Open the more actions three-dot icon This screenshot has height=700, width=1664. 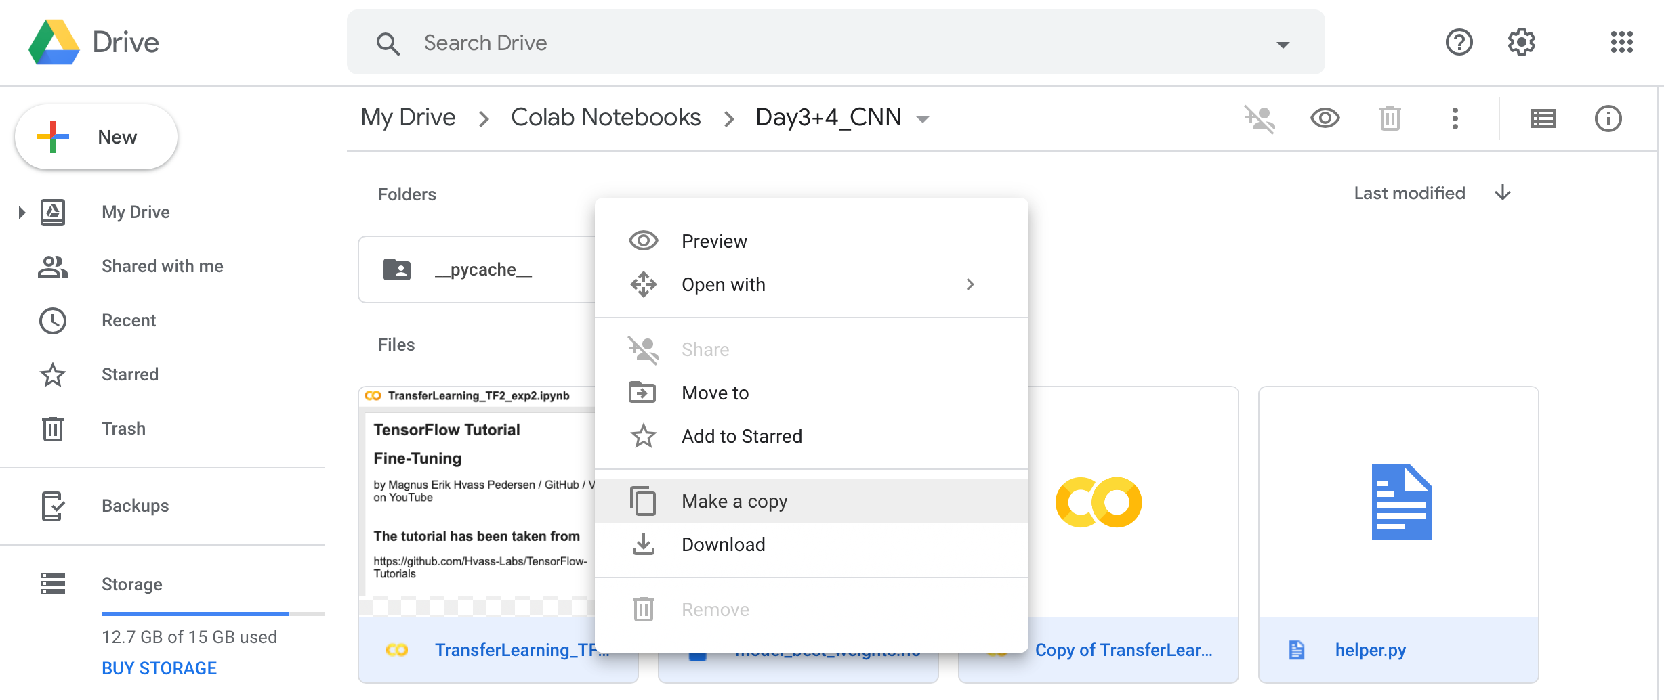point(1454,118)
